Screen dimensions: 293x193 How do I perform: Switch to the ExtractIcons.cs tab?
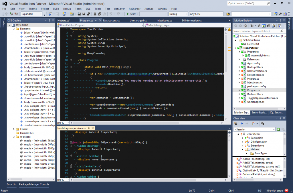(x=111, y=20)
